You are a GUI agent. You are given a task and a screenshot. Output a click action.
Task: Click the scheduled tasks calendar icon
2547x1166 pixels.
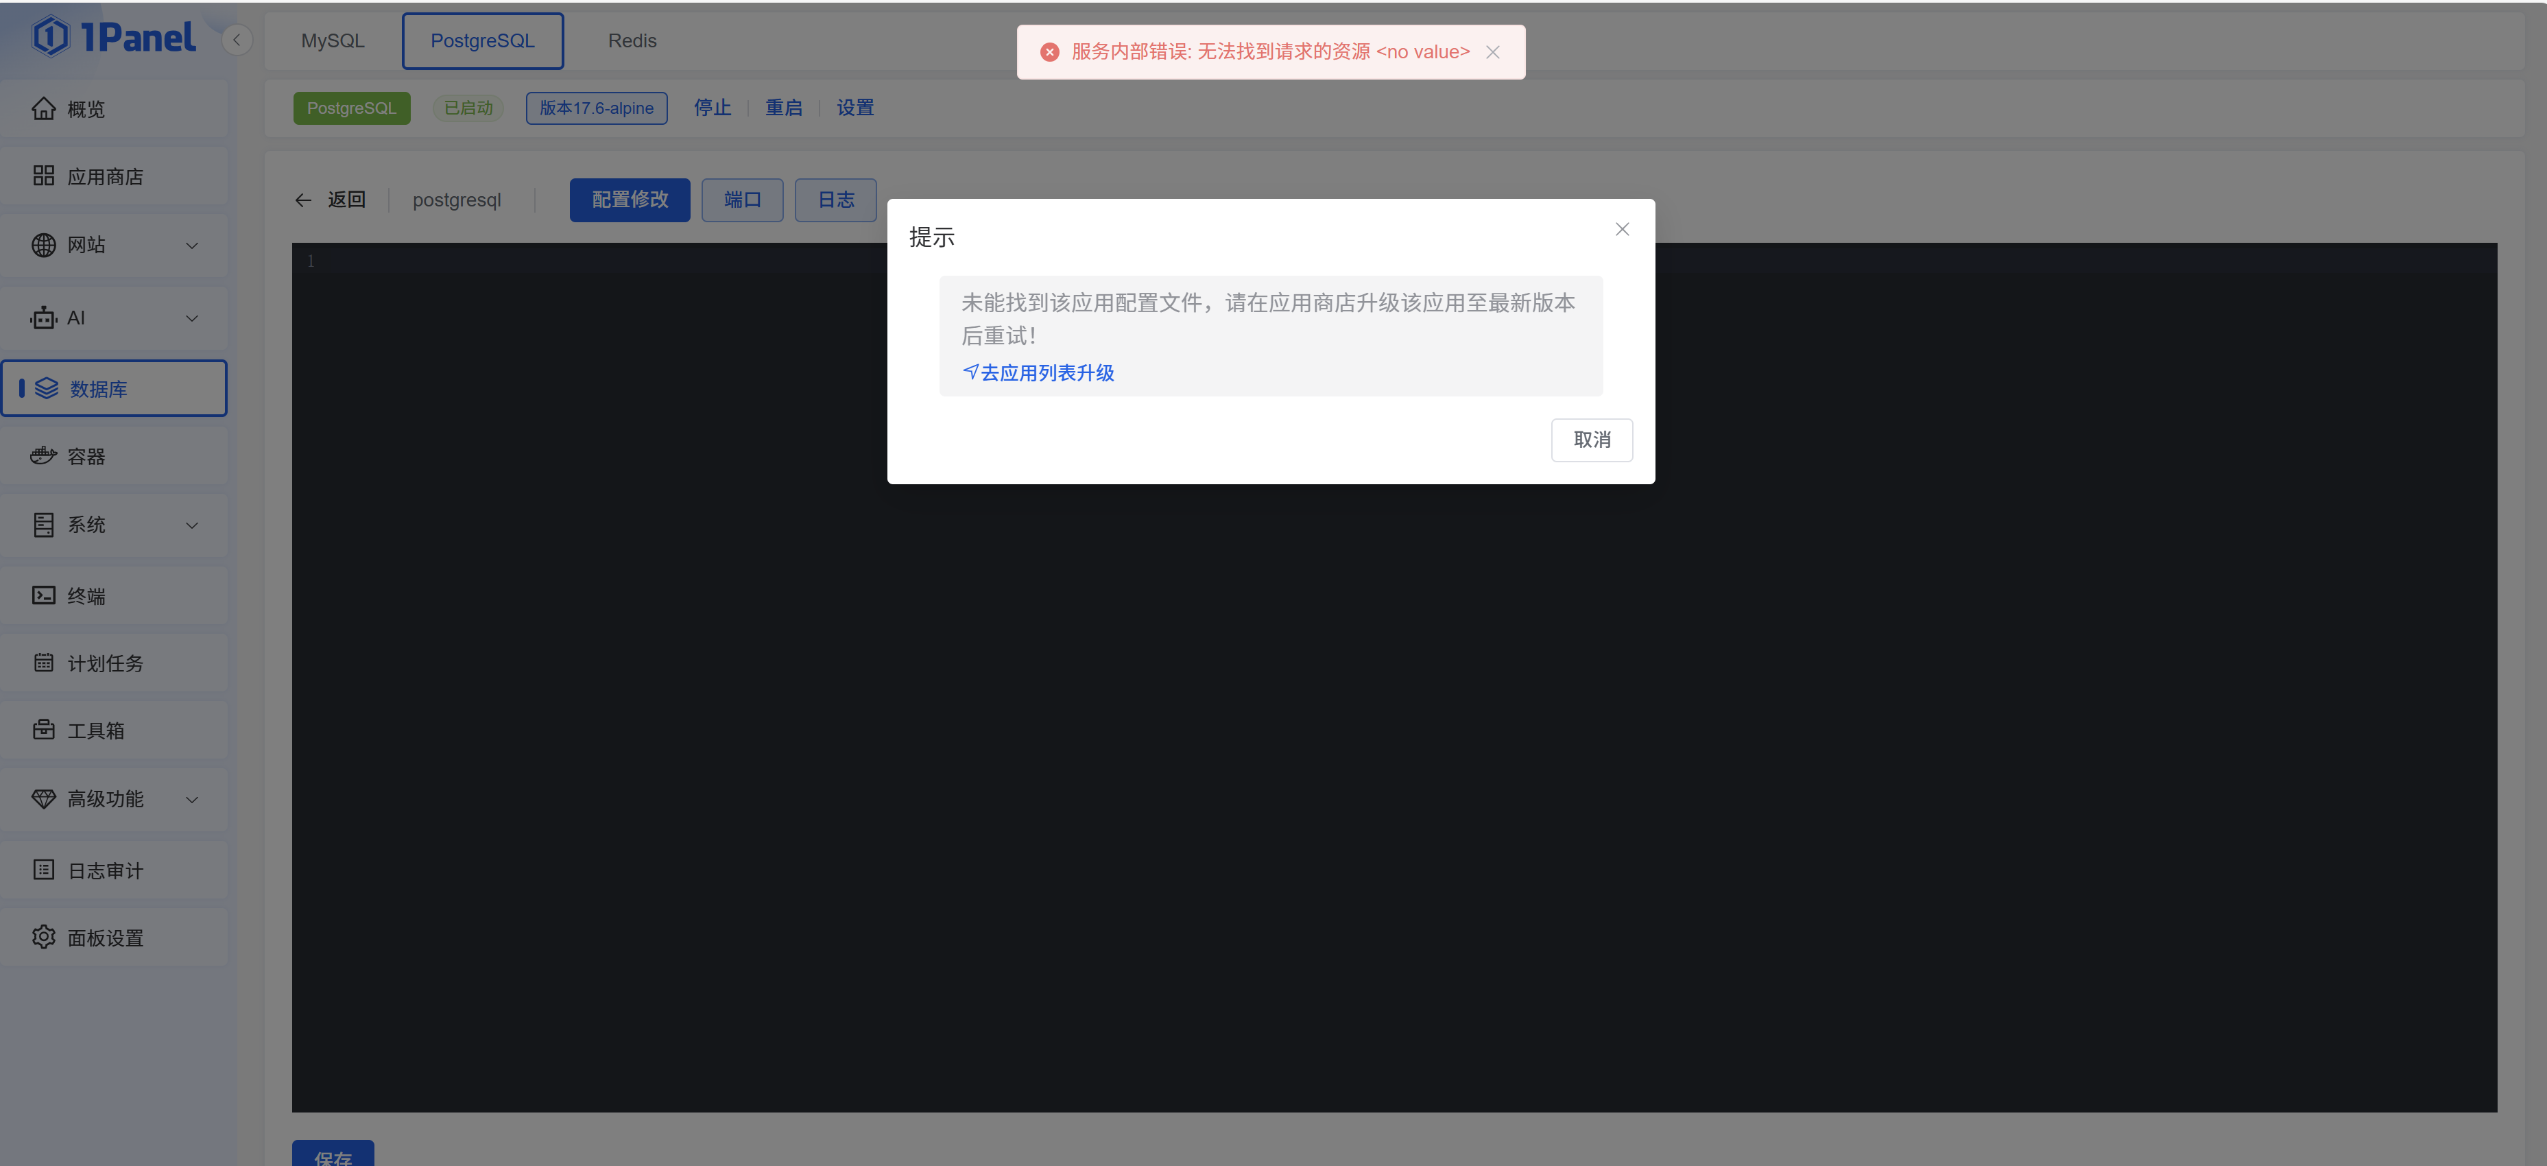pyautogui.click(x=43, y=663)
